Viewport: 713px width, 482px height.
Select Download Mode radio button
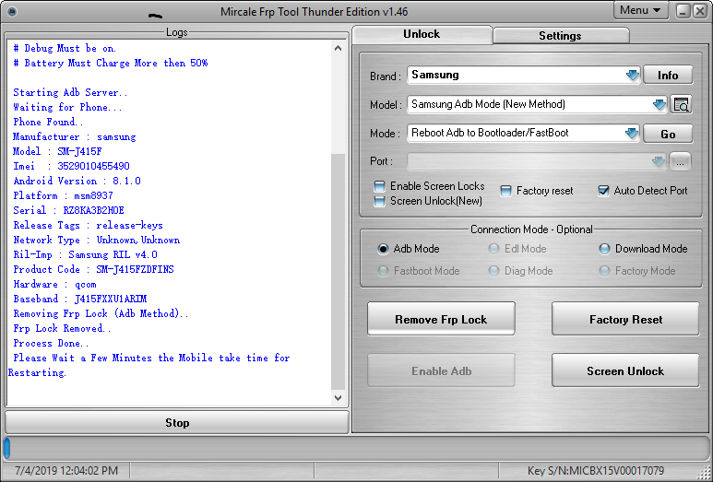[604, 249]
